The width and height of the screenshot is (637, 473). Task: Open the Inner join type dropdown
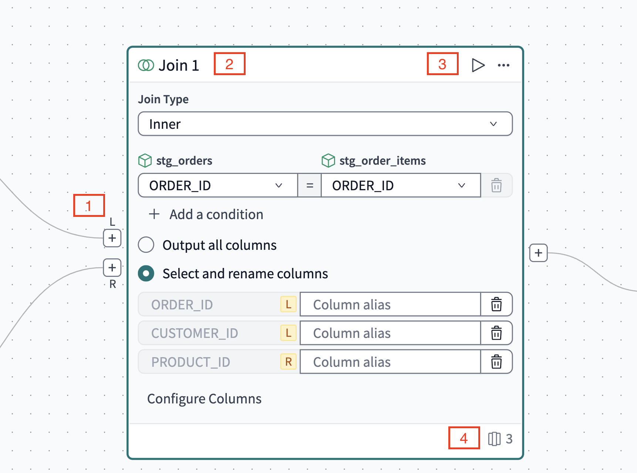[x=325, y=124]
